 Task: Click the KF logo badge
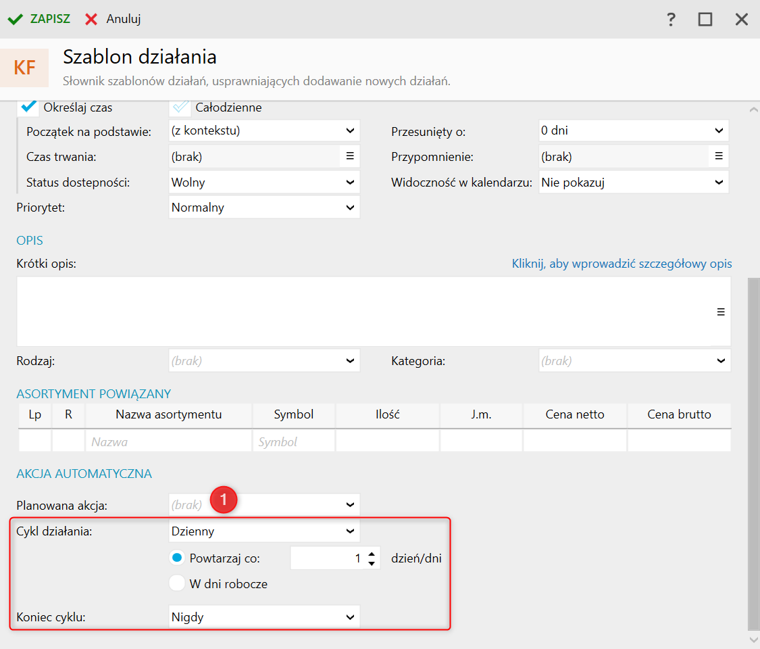click(25, 68)
